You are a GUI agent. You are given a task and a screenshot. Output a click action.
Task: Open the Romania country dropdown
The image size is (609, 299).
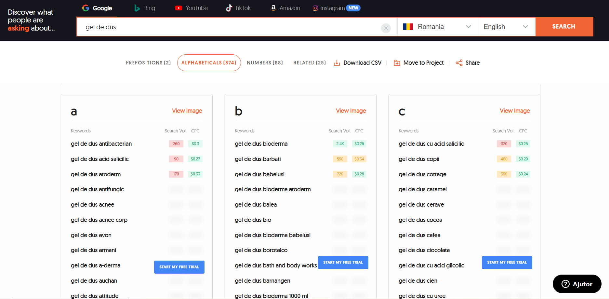(438, 27)
